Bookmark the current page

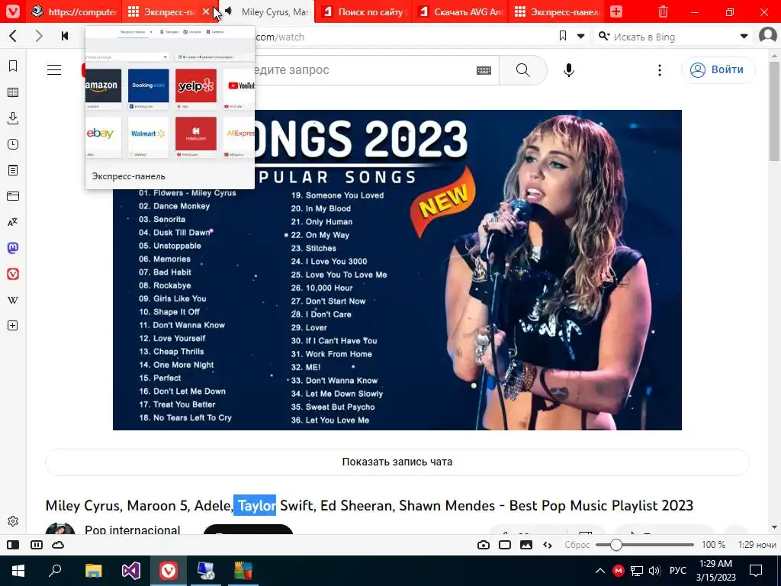563,36
